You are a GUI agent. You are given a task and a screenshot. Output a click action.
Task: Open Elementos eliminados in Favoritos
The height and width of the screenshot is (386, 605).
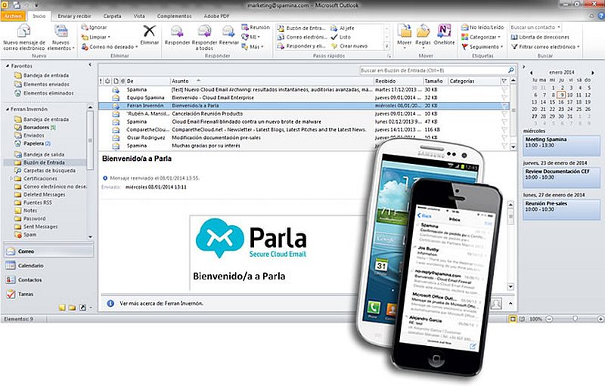pyautogui.click(x=44, y=93)
